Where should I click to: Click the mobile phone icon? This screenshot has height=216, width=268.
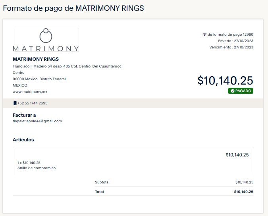coord(15,103)
